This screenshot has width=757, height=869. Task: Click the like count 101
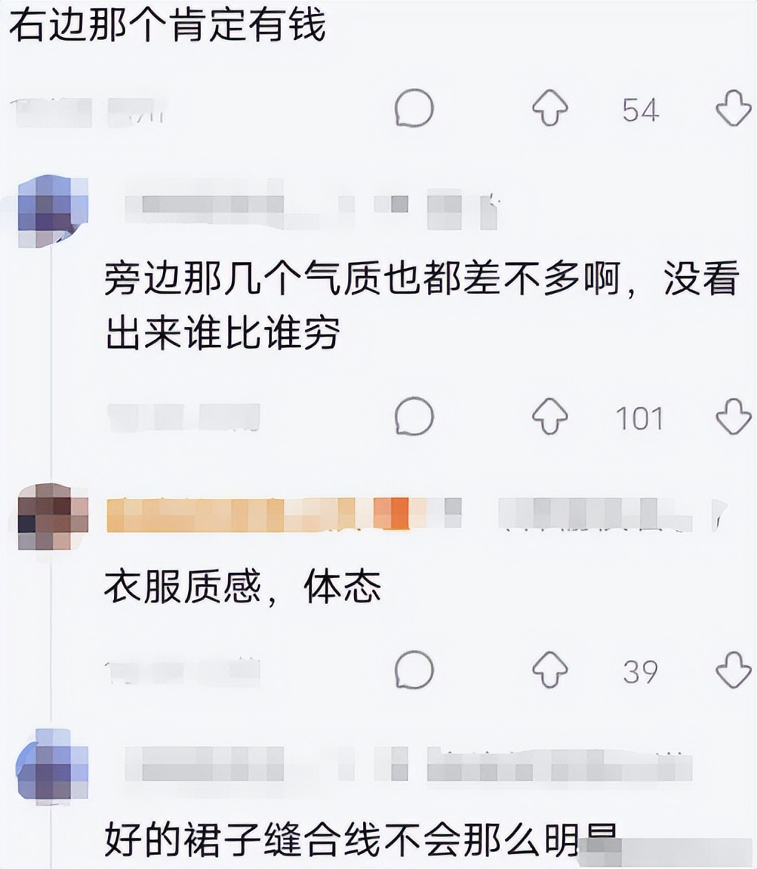click(640, 418)
